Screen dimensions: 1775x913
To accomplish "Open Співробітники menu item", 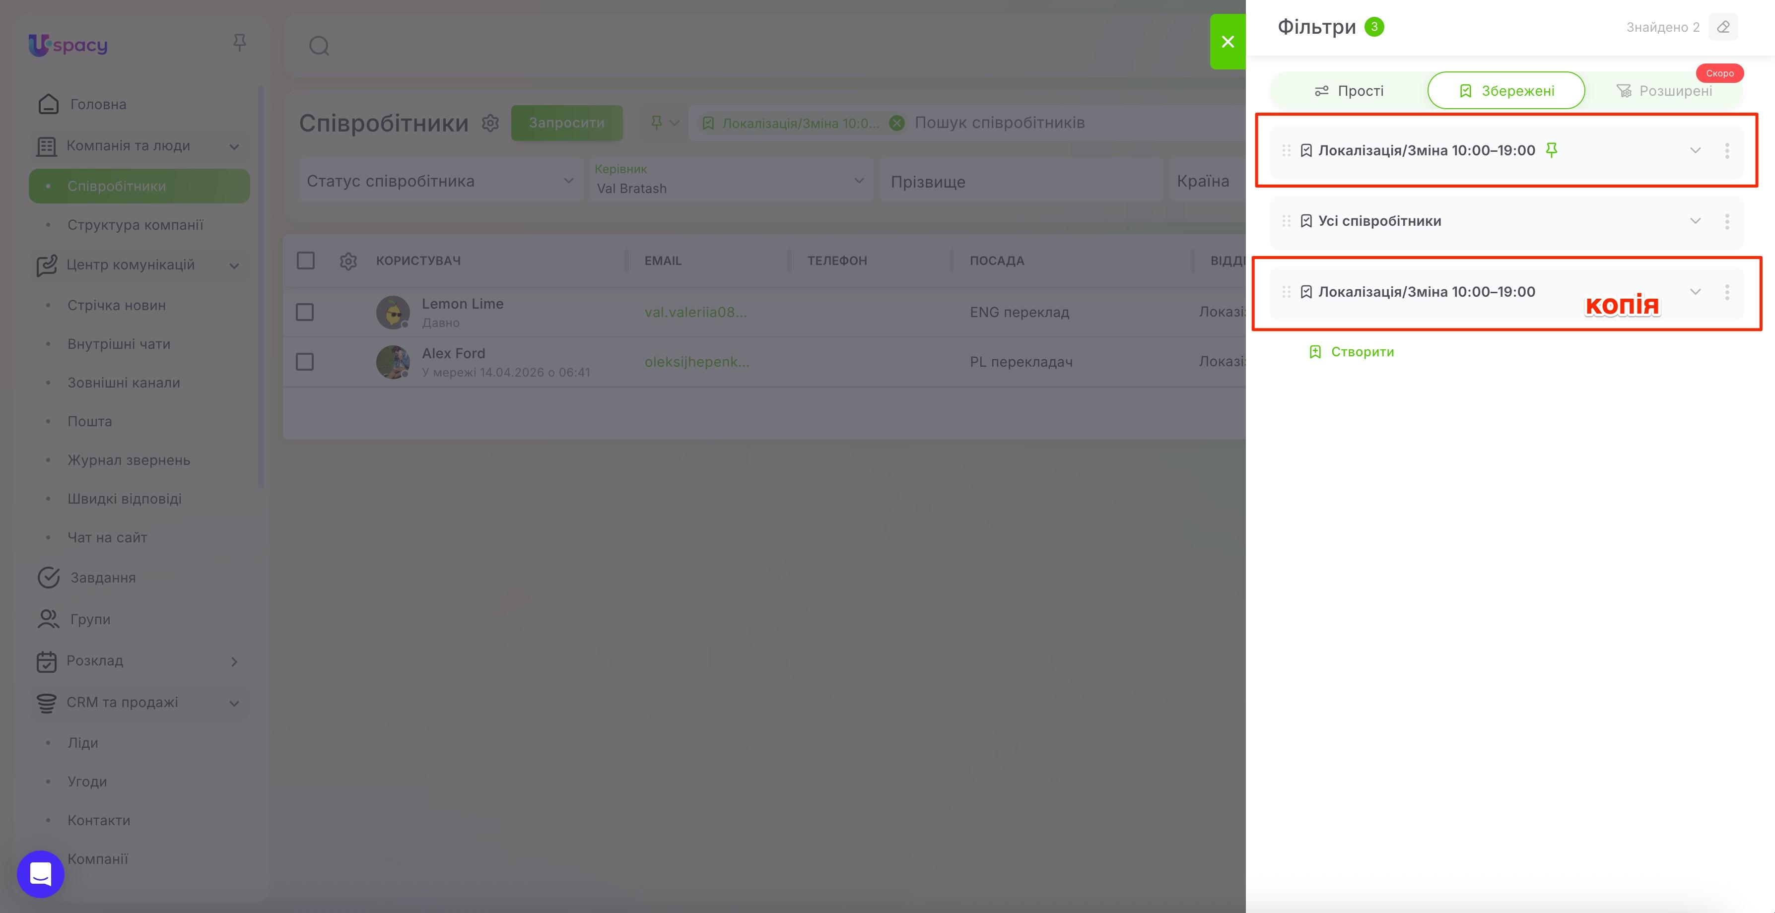I will tap(139, 186).
